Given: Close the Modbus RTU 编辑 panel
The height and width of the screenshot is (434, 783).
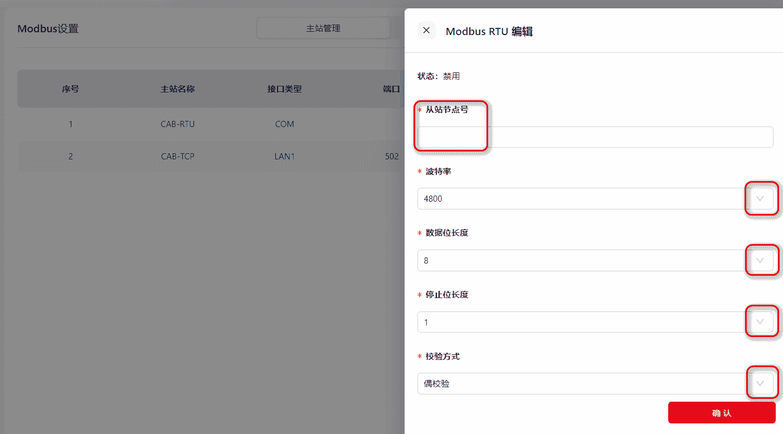Looking at the screenshot, I should 426,31.
